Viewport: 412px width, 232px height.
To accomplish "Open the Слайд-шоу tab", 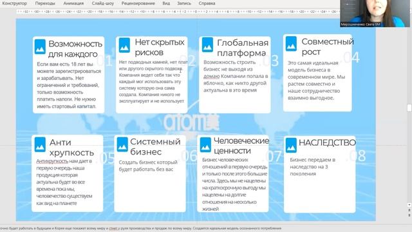I will 103,3.
